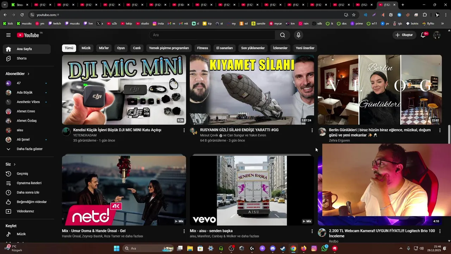Start voice search with microphone icon
Viewport: 451px width, 254px height.
(x=298, y=35)
